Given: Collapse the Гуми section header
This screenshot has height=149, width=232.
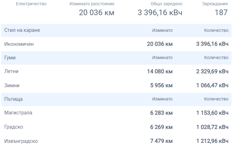Looking at the screenshot, I should click(x=10, y=58).
